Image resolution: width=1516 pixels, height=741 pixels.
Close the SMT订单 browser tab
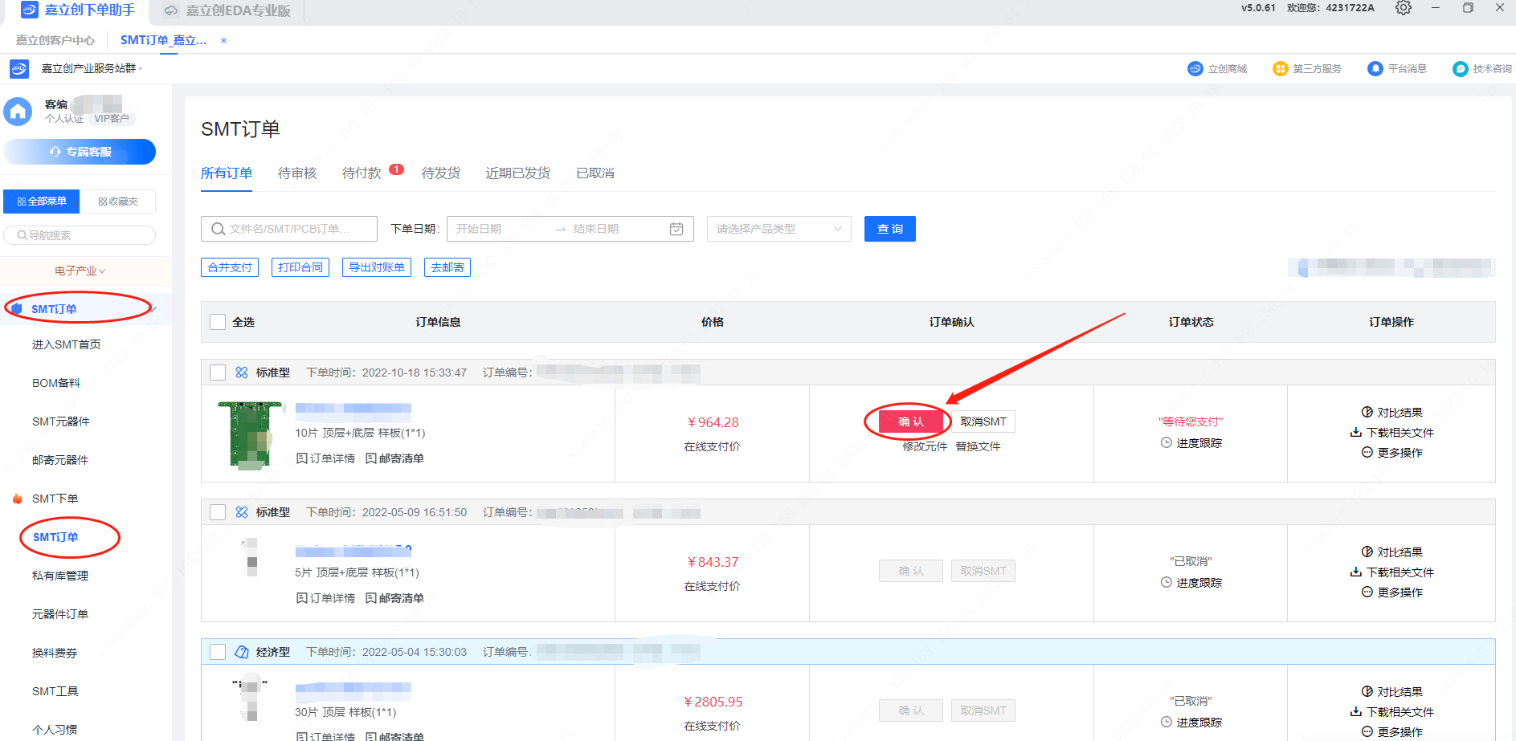click(x=223, y=40)
